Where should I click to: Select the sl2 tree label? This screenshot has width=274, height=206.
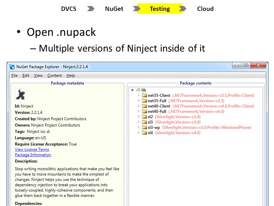[150, 117]
